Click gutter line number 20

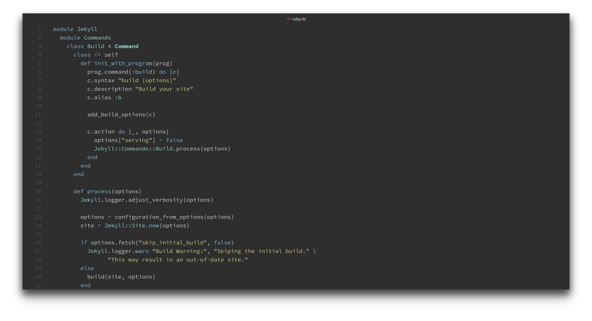pyautogui.click(x=38, y=192)
